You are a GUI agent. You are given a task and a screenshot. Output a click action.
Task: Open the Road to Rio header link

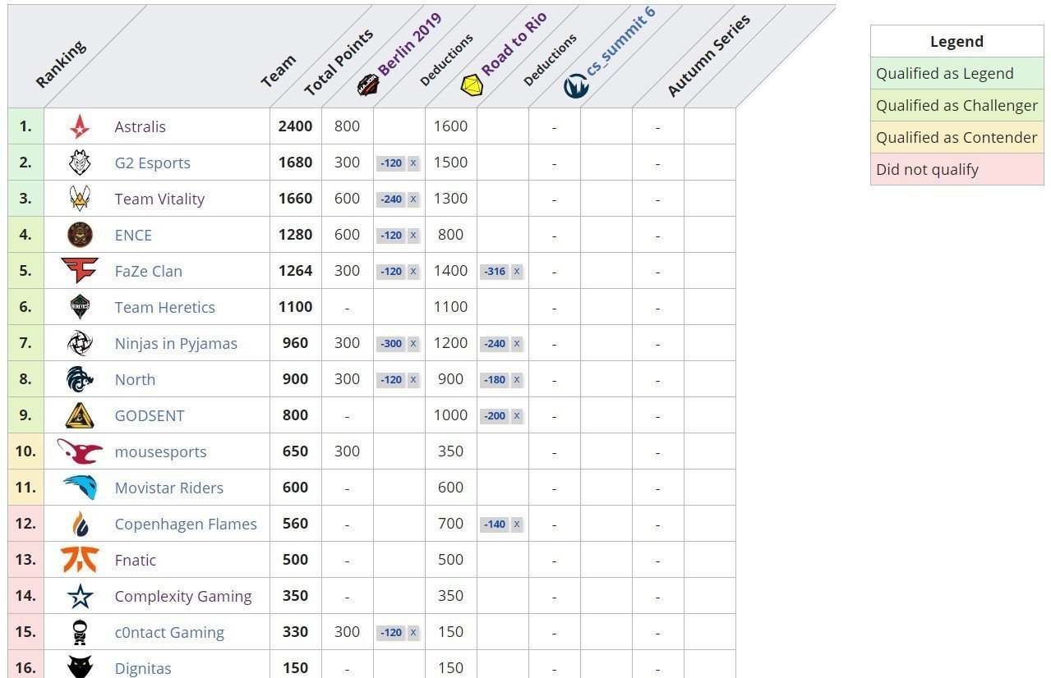[513, 45]
